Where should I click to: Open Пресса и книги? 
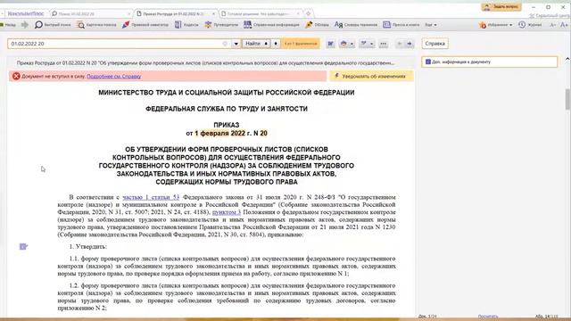point(401,25)
